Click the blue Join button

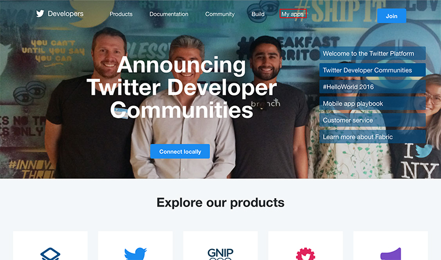391,16
